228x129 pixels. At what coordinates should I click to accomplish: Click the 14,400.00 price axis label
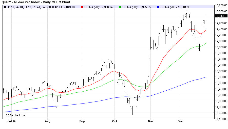click(221, 119)
